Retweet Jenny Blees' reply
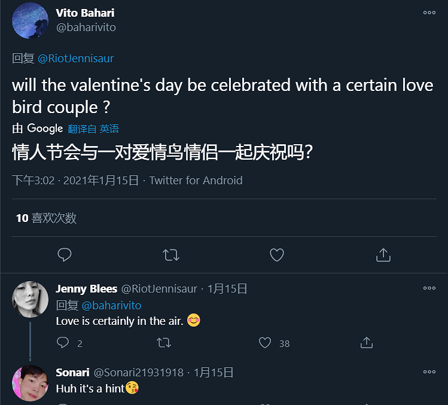The width and height of the screenshot is (448, 405). pyautogui.click(x=163, y=343)
